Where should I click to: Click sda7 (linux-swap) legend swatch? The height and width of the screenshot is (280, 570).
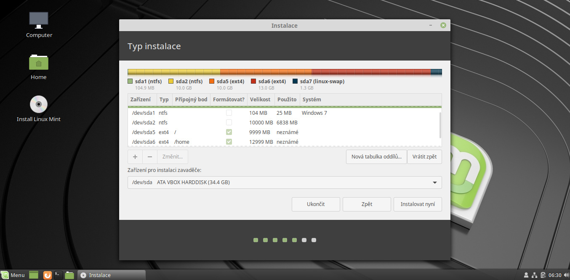tap(295, 82)
